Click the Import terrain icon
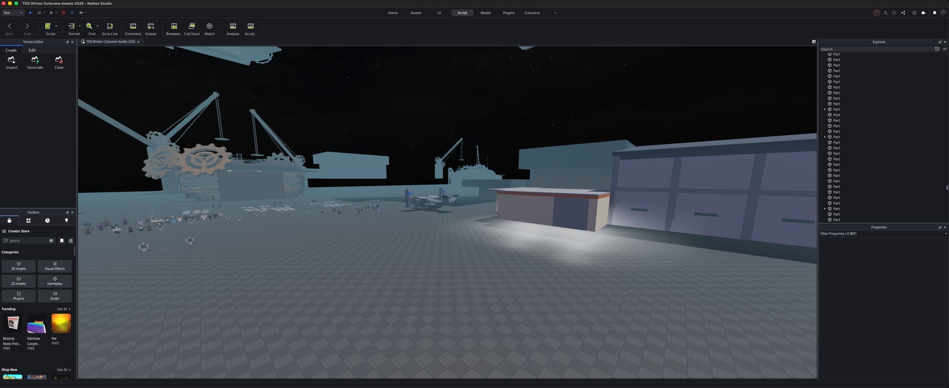This screenshot has height=388, width=949. point(11,60)
